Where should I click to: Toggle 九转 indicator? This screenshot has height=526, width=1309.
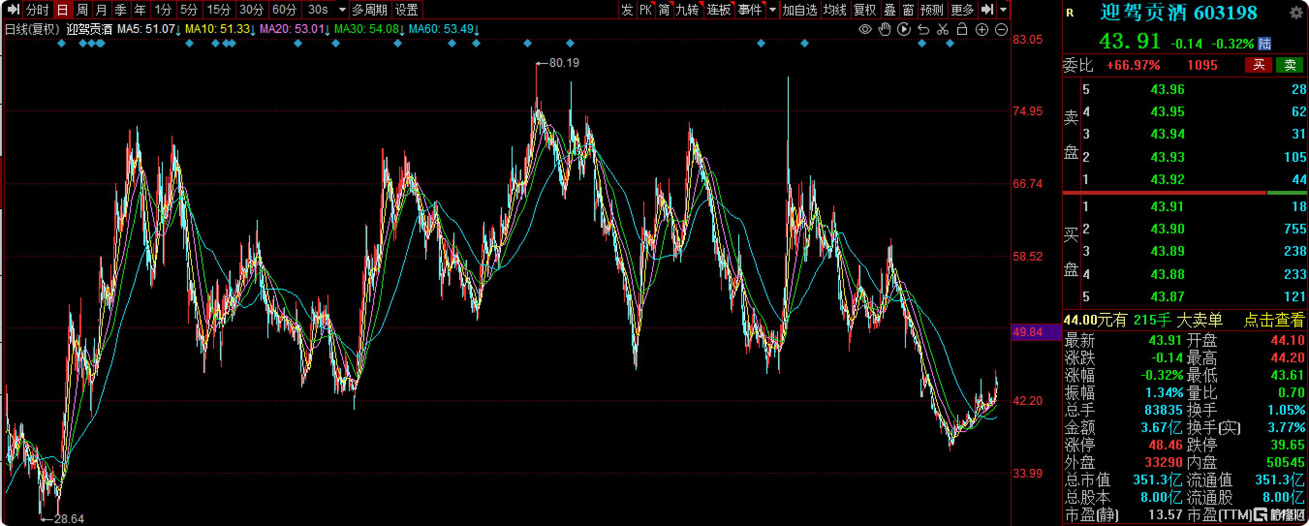(x=687, y=10)
